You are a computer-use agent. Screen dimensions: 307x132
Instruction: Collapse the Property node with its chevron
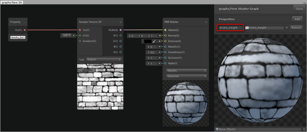pyautogui.click(x=25, y=22)
